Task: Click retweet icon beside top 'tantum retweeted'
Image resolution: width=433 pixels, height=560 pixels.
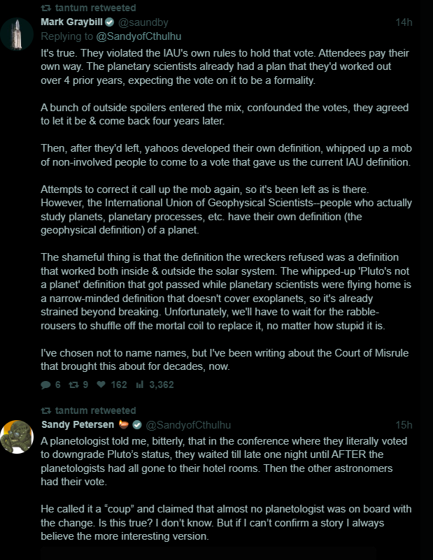Action: pos(46,7)
